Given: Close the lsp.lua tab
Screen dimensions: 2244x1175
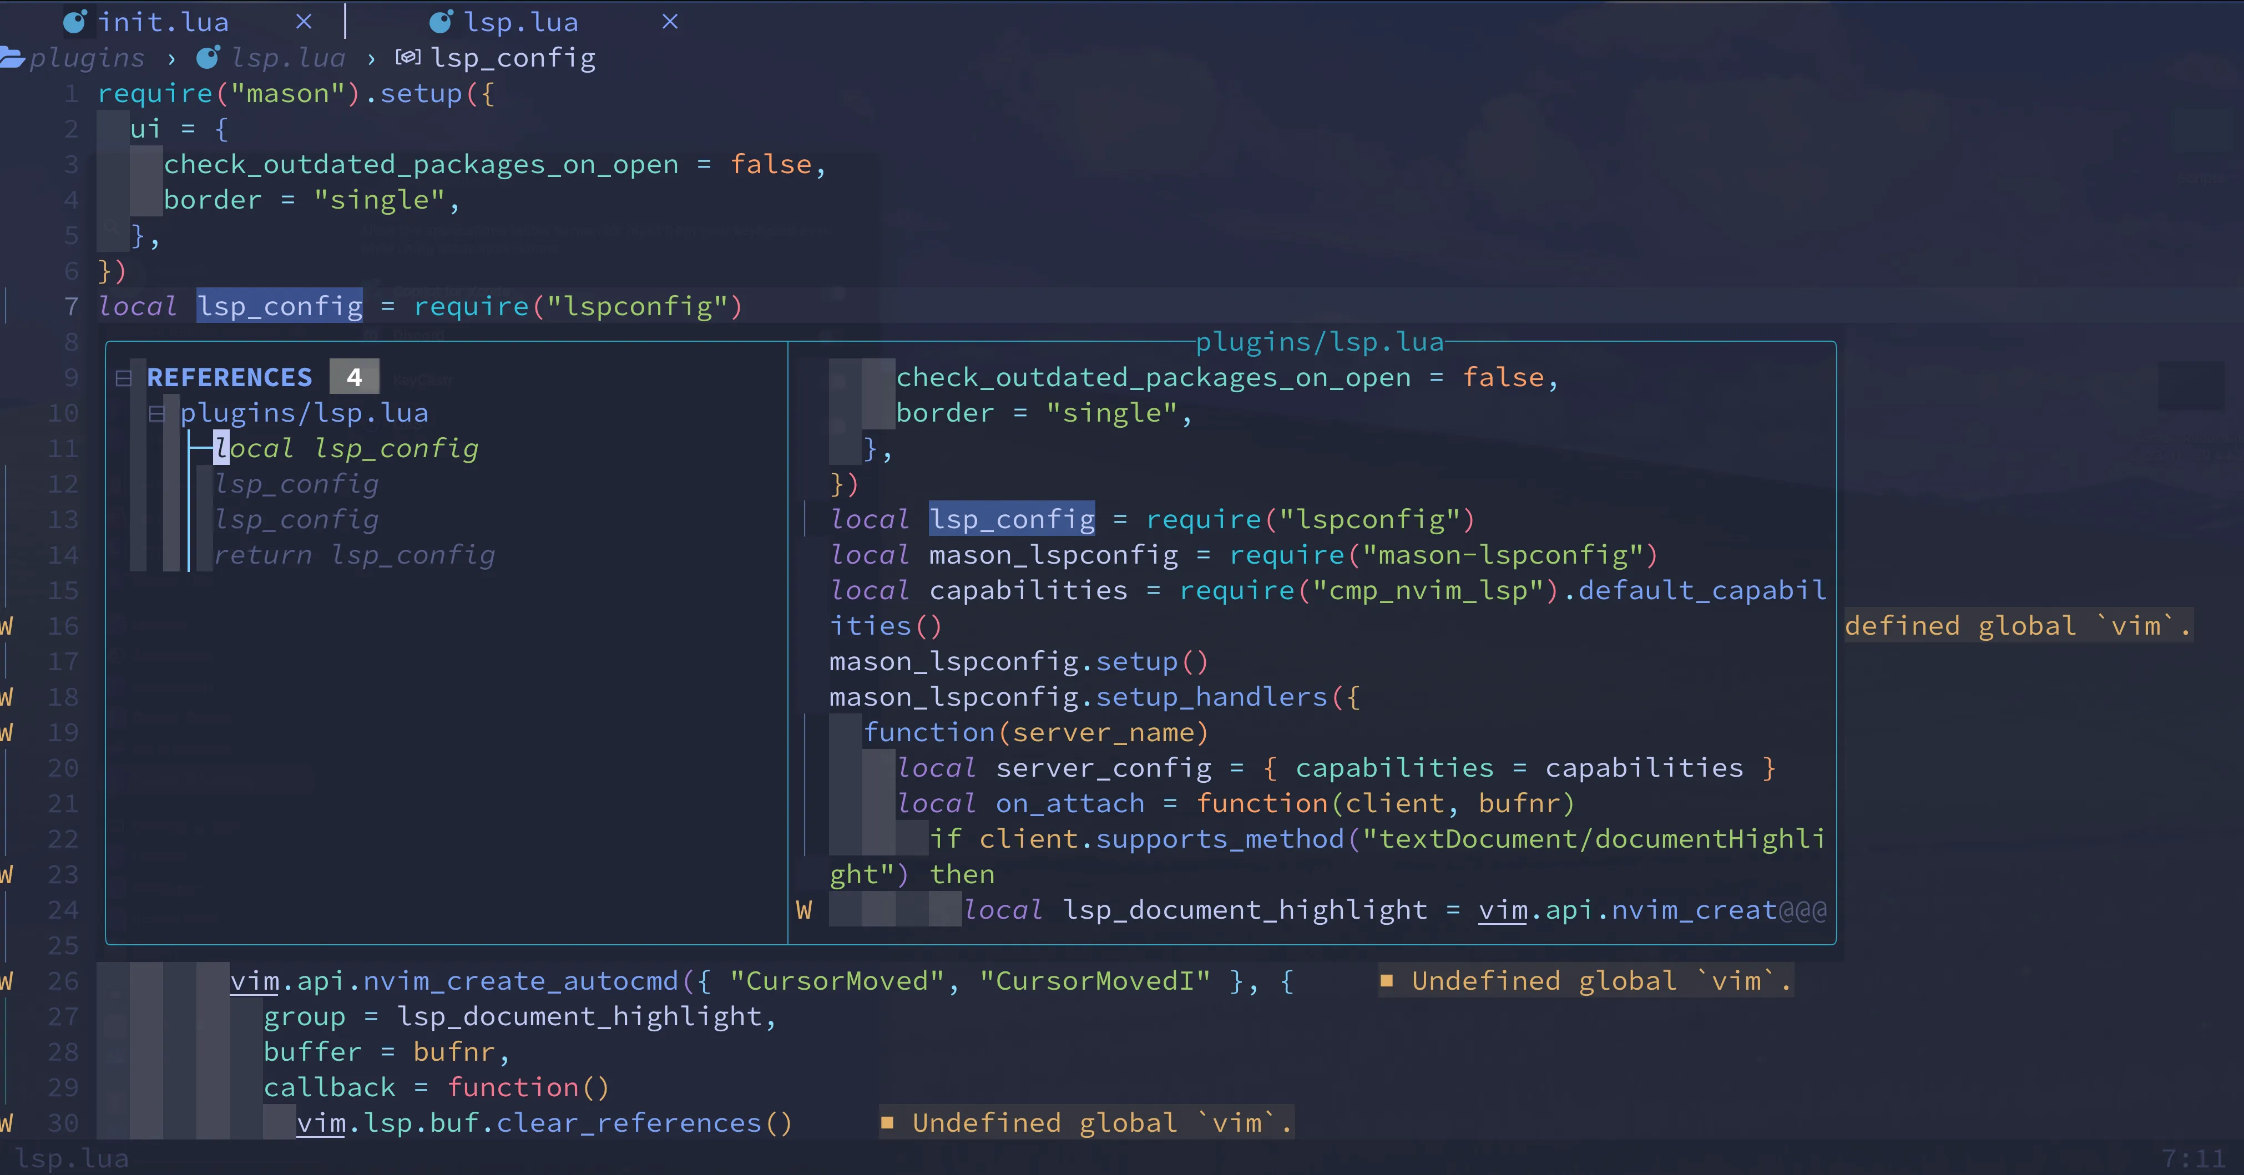Looking at the screenshot, I should pyautogui.click(x=669, y=22).
